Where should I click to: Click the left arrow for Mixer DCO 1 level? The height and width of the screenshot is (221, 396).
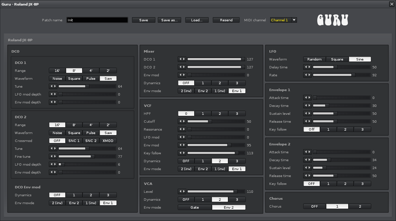tap(180, 59)
